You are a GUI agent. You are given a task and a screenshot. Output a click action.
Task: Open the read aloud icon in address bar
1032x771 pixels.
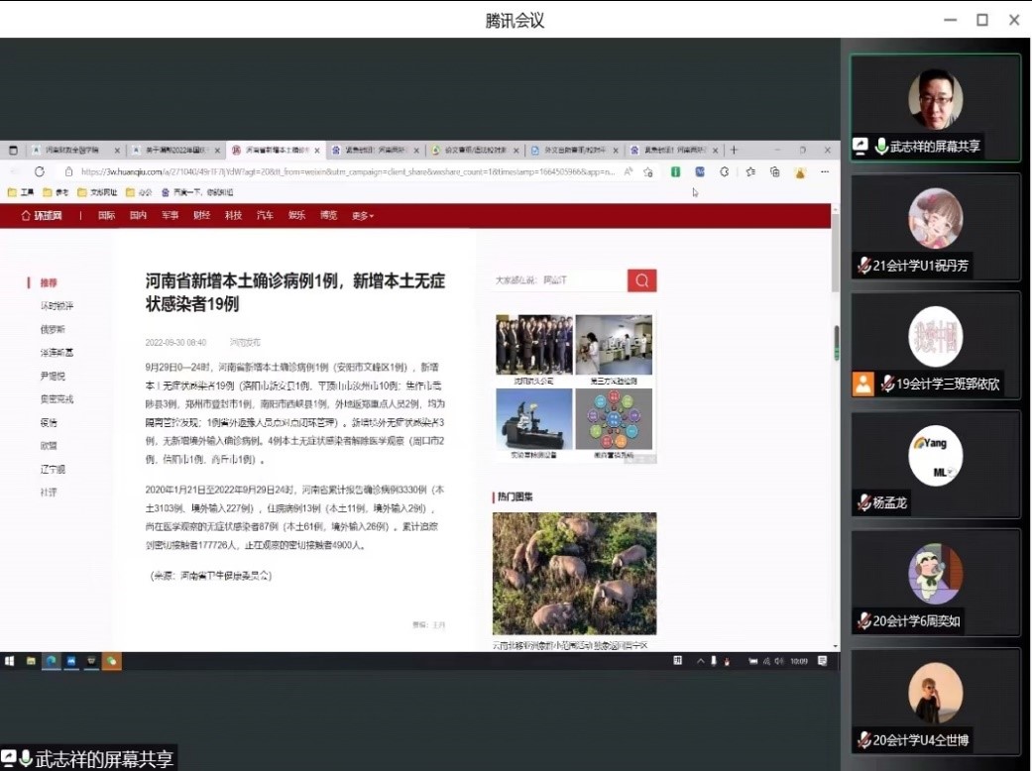629,171
